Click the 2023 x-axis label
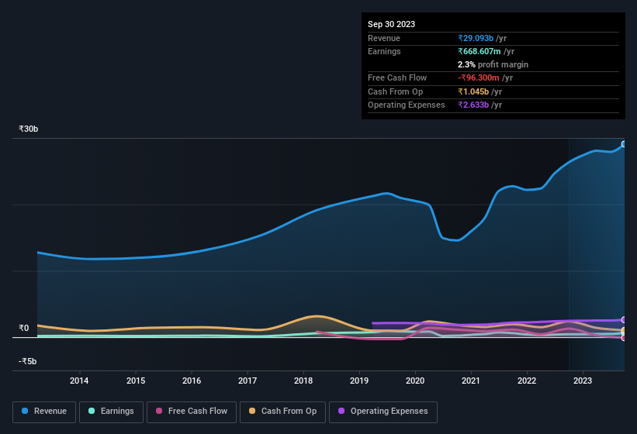 [x=583, y=381]
